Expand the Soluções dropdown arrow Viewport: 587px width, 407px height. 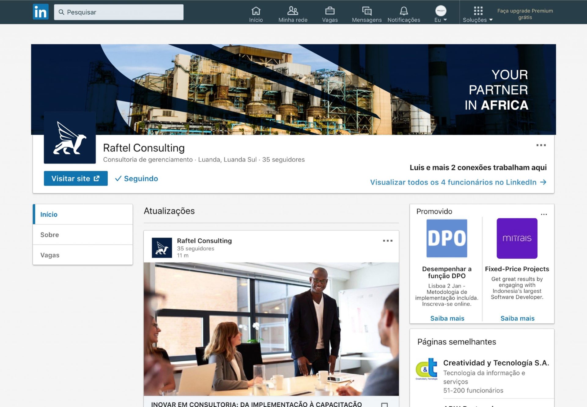click(x=491, y=20)
